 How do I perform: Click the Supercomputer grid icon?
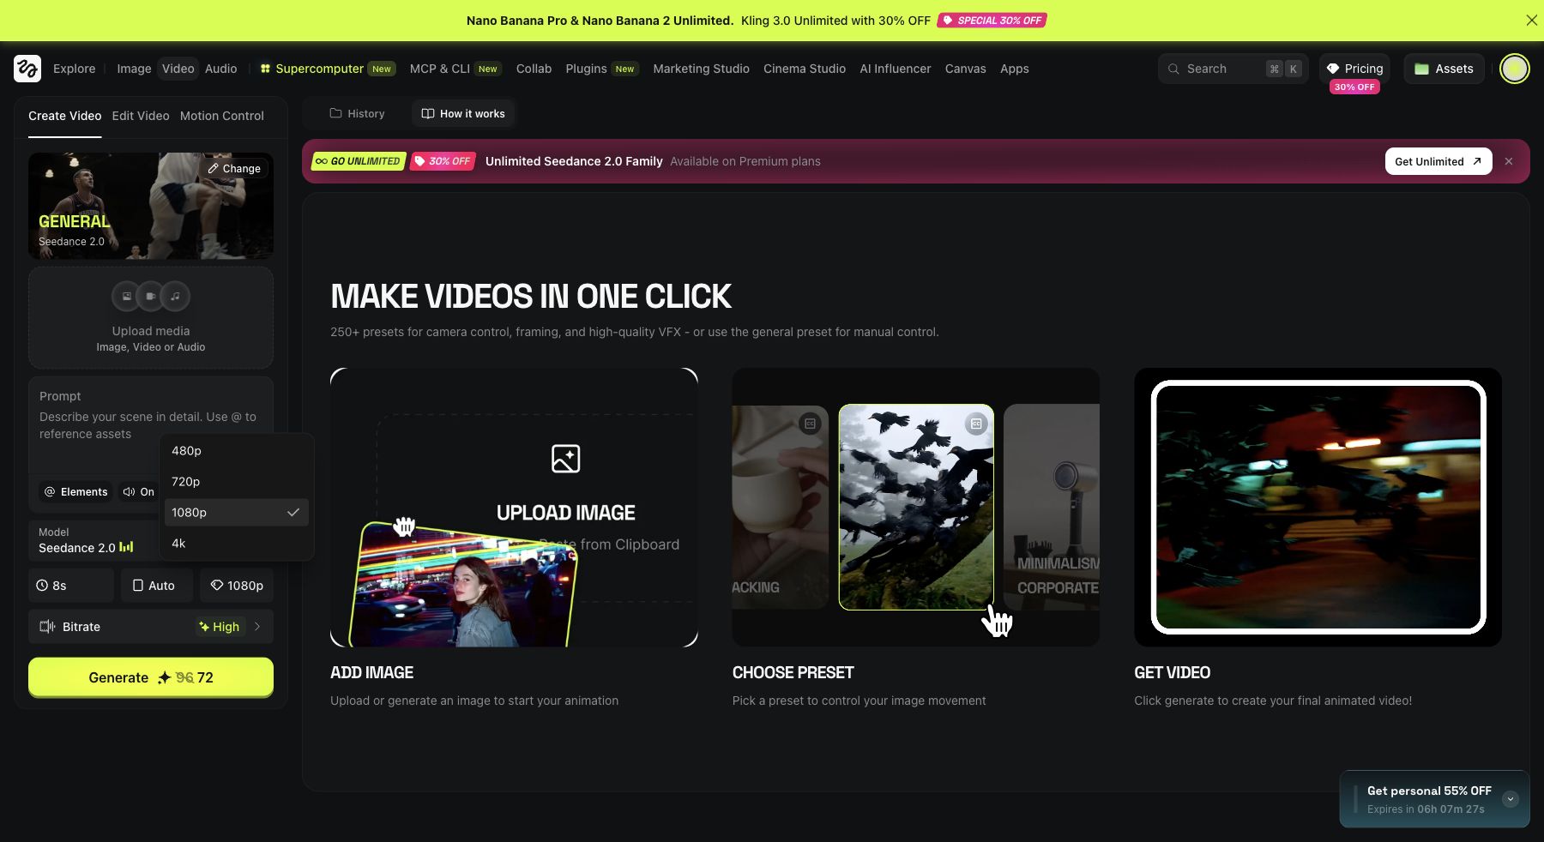click(x=266, y=69)
